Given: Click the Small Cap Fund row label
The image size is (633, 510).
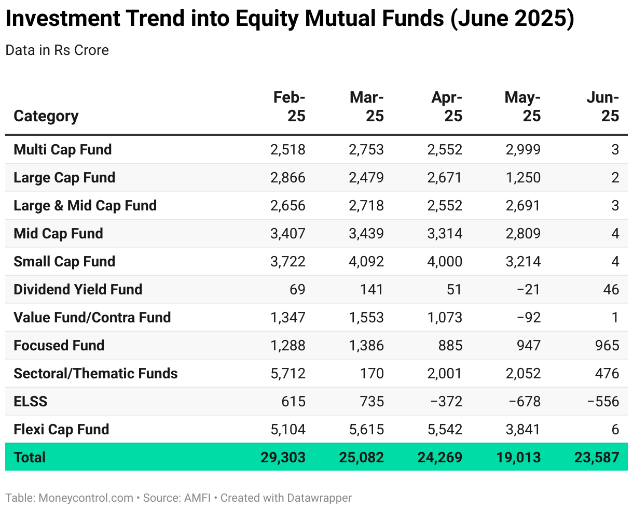Looking at the screenshot, I should 64,262.
